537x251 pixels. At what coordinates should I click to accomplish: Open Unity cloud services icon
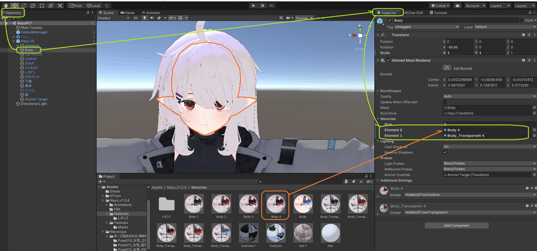(457, 6)
